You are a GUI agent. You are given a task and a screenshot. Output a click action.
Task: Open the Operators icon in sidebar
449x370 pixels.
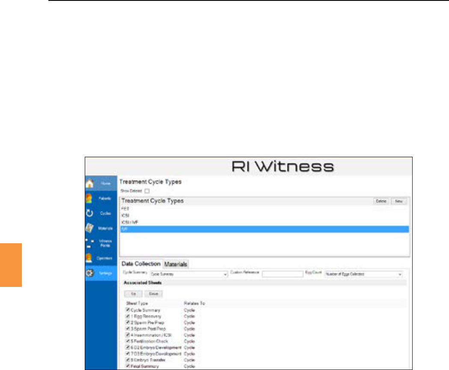click(x=89, y=258)
